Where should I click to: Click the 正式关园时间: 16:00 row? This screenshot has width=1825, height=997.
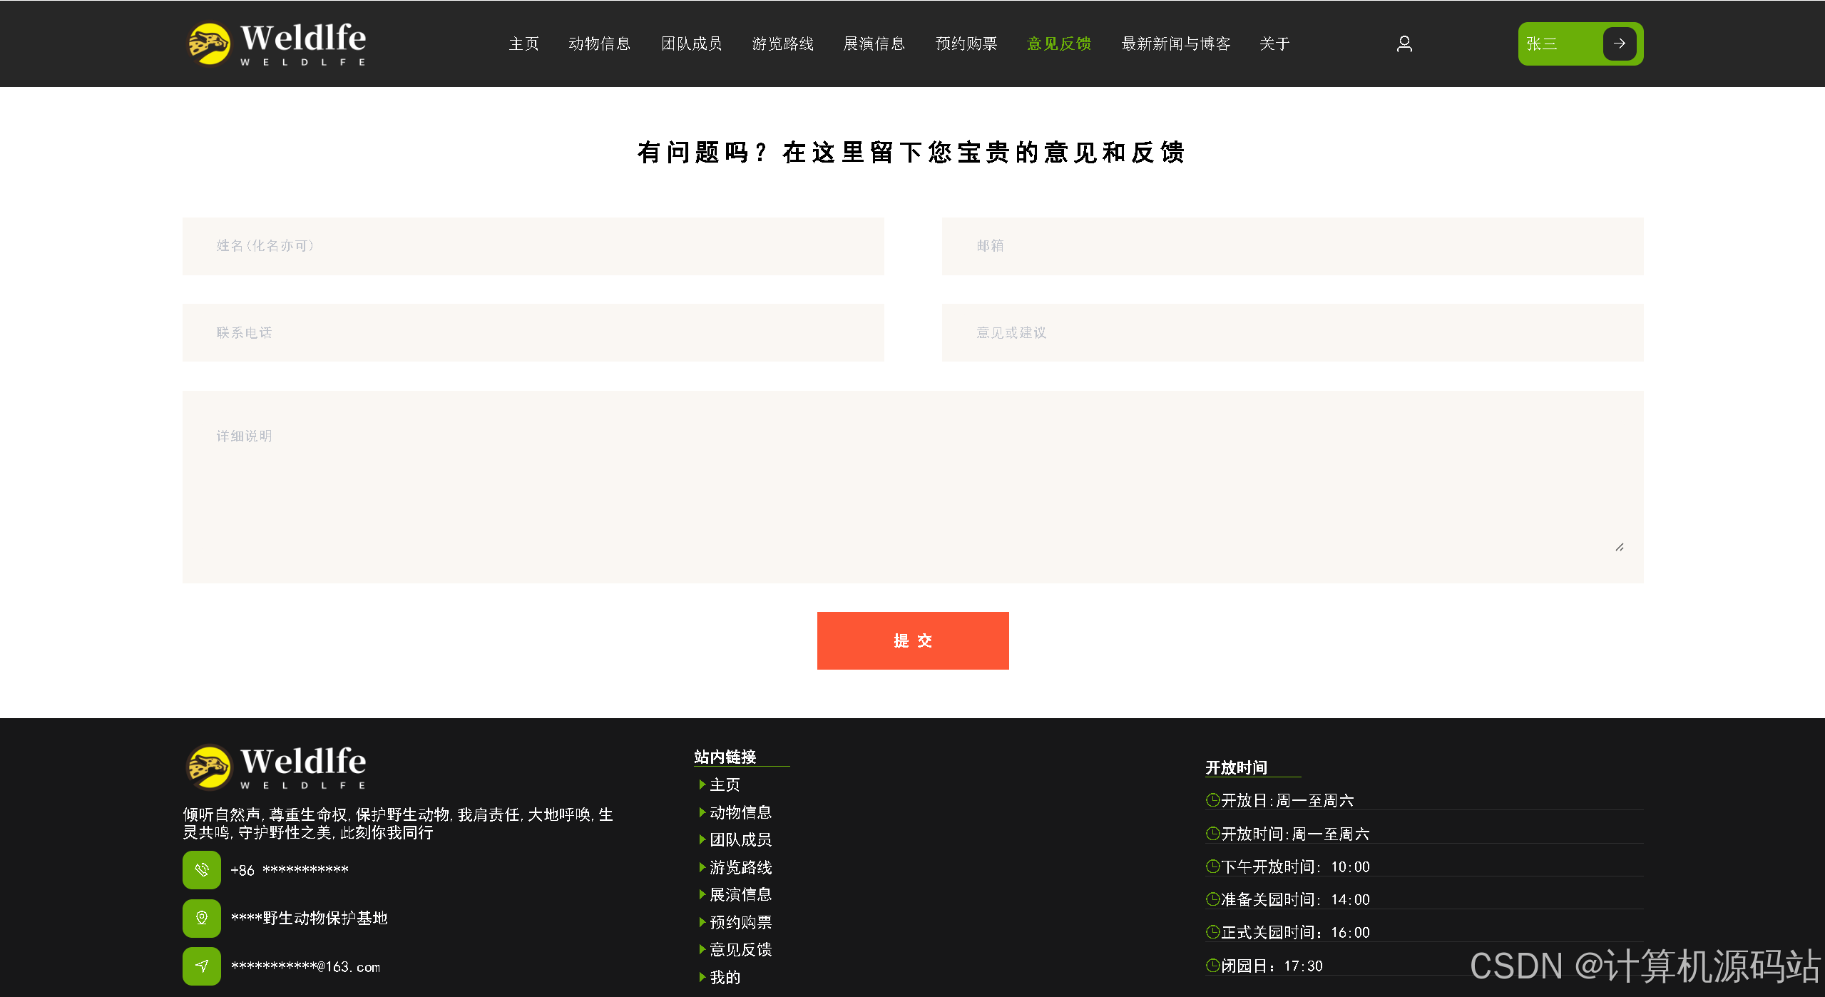[1424, 932]
